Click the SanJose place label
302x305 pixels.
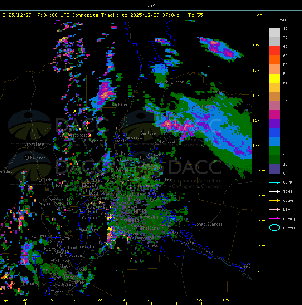click(148, 133)
